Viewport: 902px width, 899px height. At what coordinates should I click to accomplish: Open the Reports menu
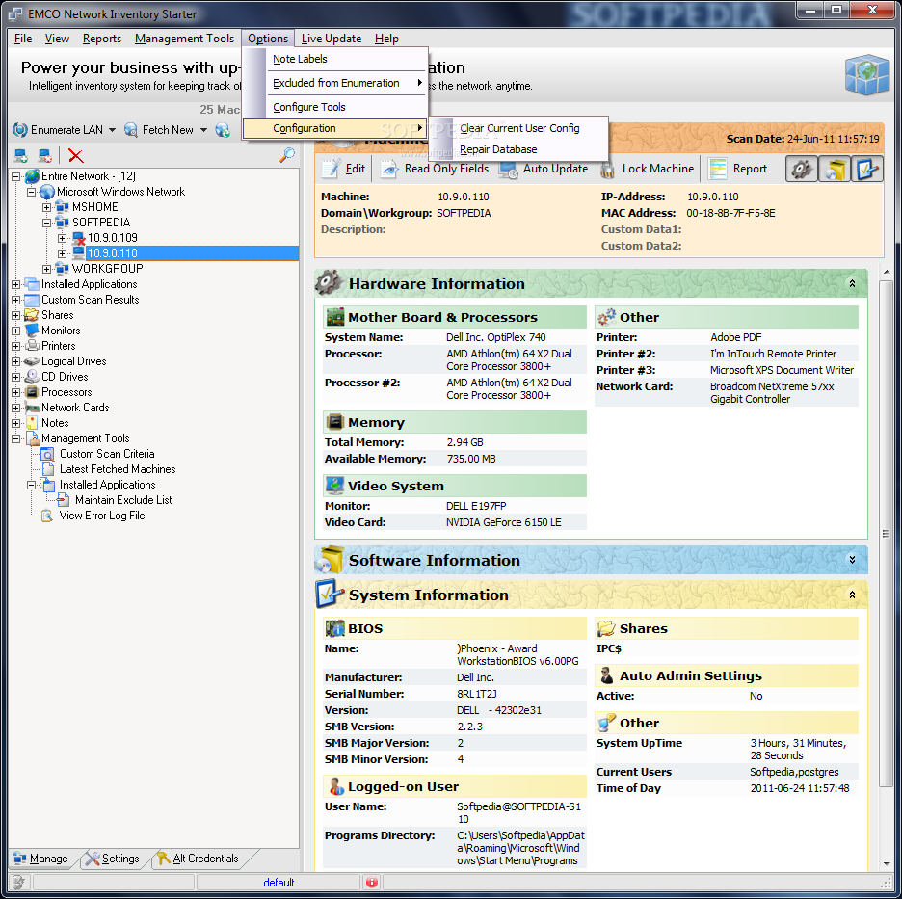102,39
